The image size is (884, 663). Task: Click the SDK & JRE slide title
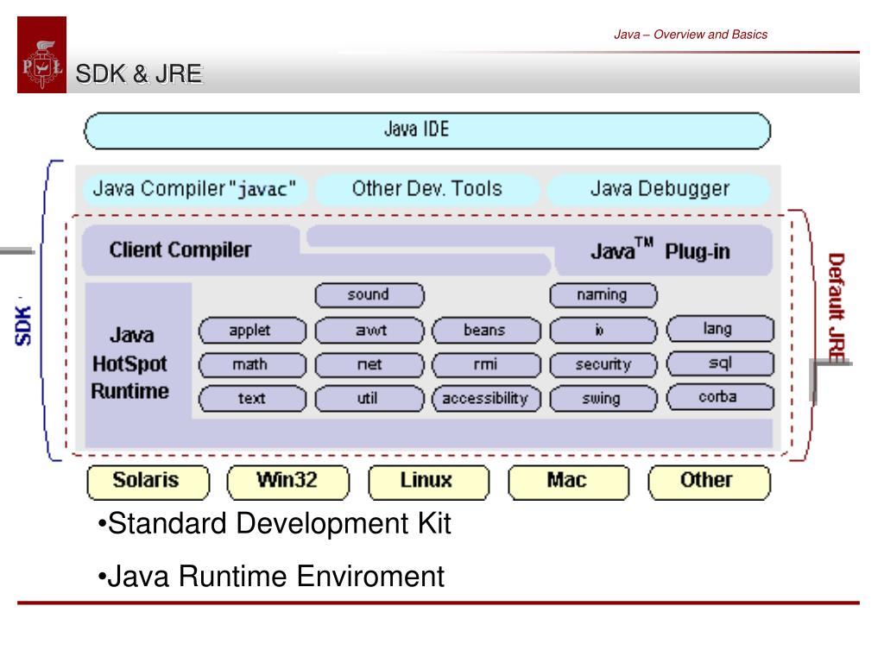pyautogui.click(x=139, y=74)
